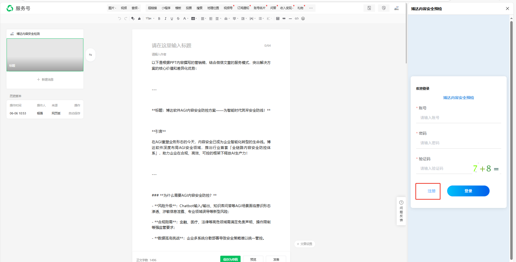Pick the text highlight color swatch

coord(193,18)
